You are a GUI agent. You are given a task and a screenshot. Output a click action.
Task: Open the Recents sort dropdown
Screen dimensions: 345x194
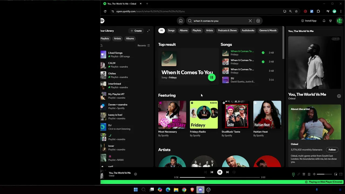[x=143, y=46]
